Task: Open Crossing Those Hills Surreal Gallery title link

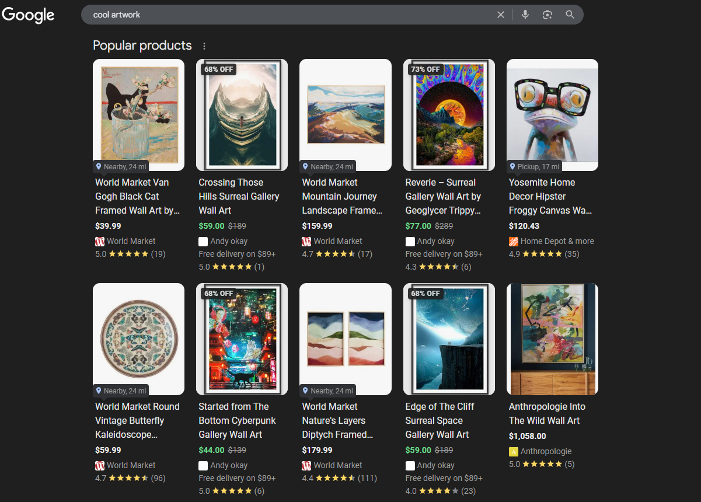Action: pos(239,196)
